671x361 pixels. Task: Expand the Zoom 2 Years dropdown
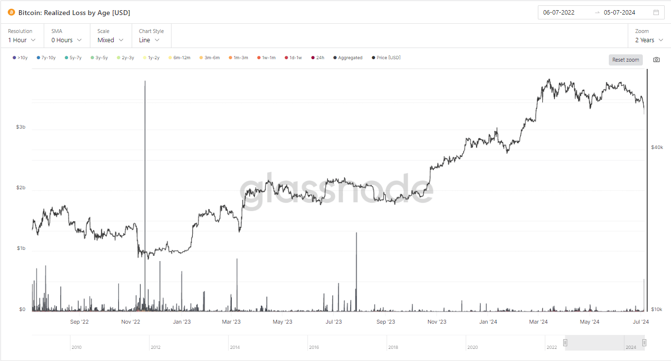(649, 40)
